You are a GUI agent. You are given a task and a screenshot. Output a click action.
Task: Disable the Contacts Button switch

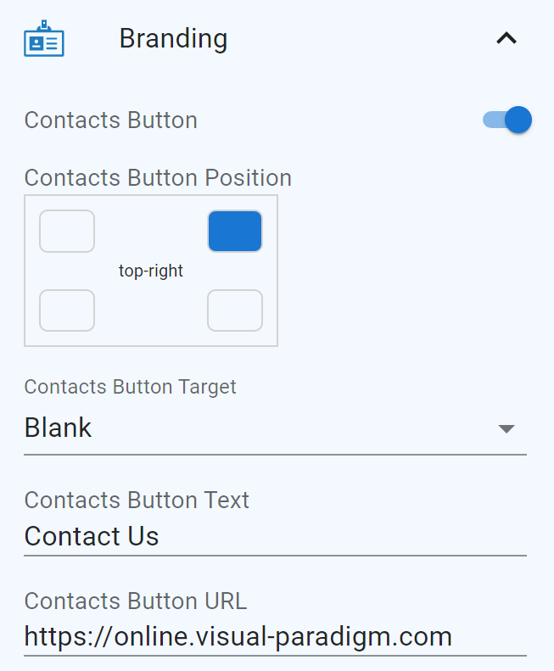[x=507, y=120]
